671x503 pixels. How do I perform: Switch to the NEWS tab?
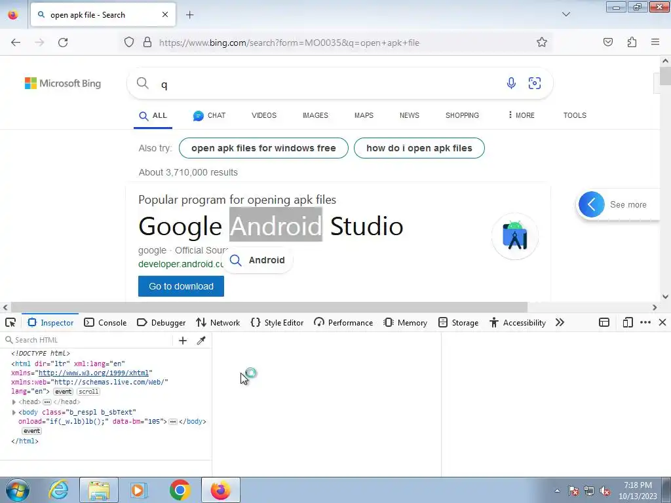pyautogui.click(x=409, y=115)
